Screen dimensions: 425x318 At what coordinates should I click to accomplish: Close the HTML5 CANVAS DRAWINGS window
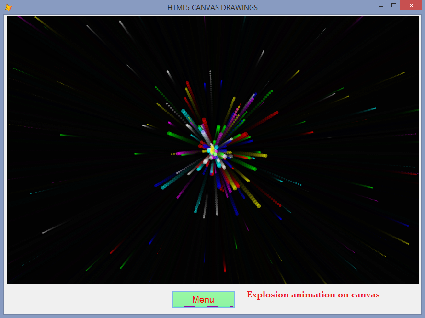(411, 5)
